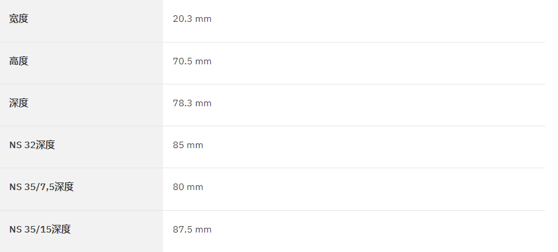Click the NS 35/15深度 label
This screenshot has width=558, height=252.
coord(40,229)
